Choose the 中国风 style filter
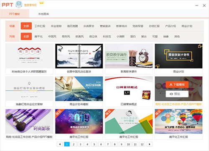209x151 pixels. pyautogui.click(x=52, y=37)
